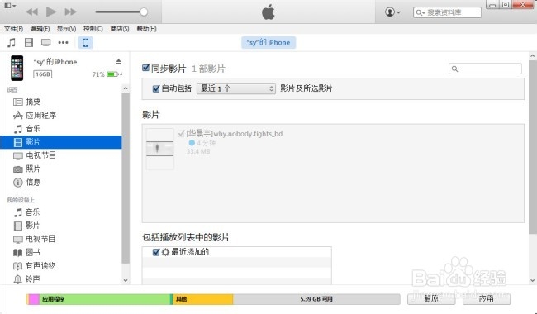Click the 5.39 GB 可用 free space segment
The width and height of the screenshot is (537, 314).
click(316, 299)
